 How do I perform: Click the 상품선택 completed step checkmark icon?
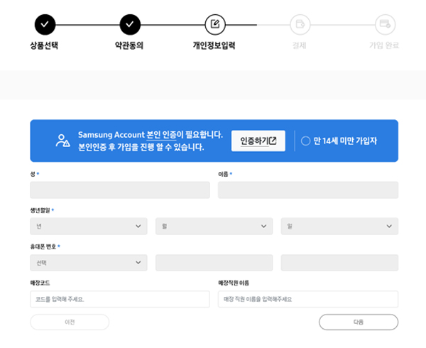pos(45,24)
